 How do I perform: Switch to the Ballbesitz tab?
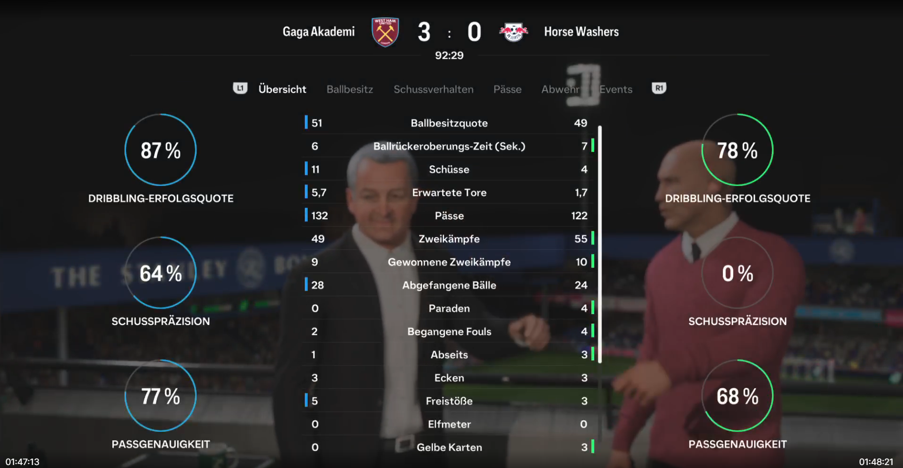[350, 90]
